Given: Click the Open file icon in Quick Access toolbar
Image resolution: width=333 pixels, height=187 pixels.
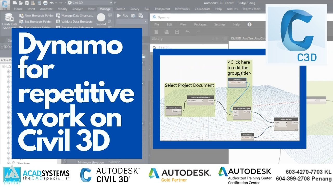Looking at the screenshot, I should pos(21,3).
